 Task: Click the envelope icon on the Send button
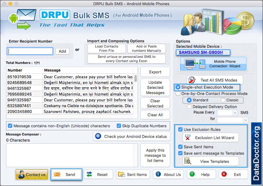[57, 174]
